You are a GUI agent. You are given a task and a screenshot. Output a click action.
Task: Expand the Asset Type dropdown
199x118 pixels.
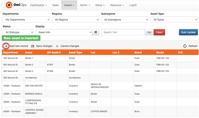point(174,20)
